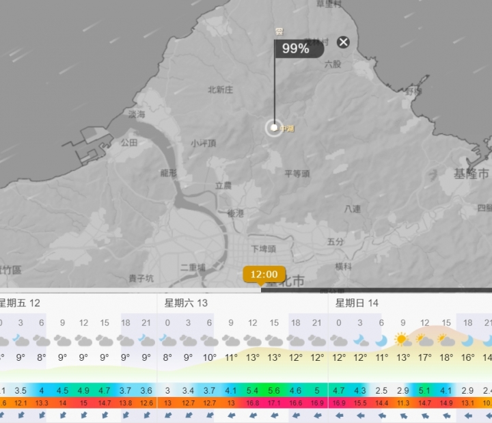Select hour 15 under 星期五 12
This screenshot has width=492, height=423.
(x=105, y=323)
